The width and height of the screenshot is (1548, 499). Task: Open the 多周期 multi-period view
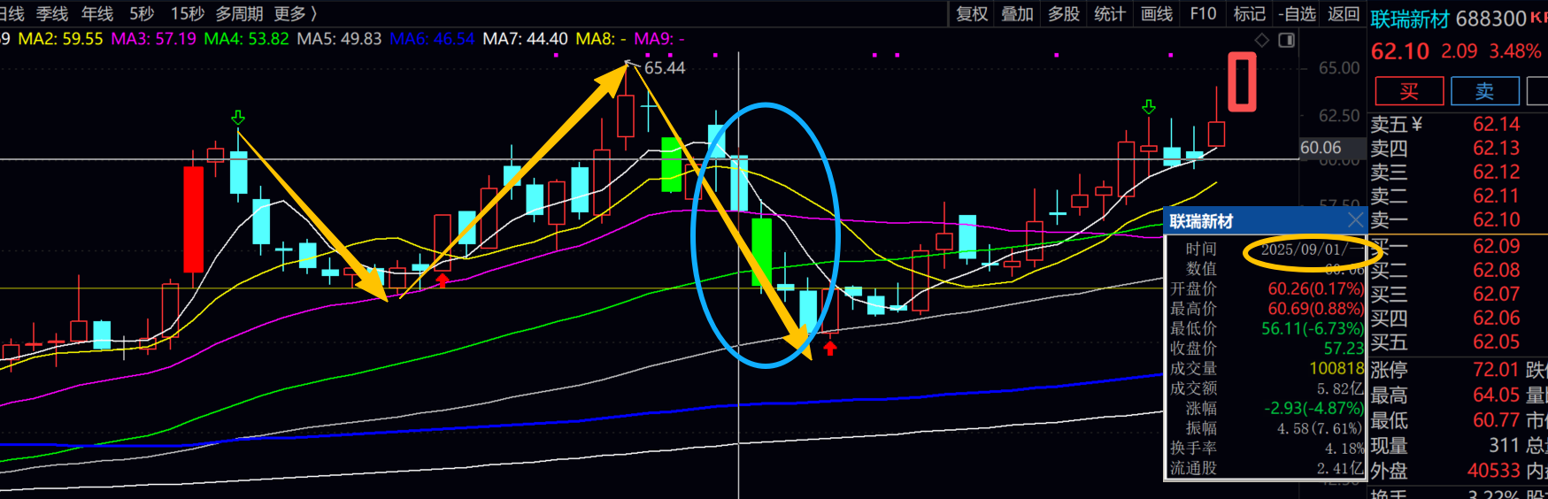tap(239, 13)
